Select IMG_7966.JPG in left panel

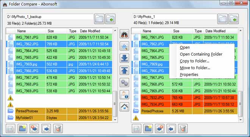tap(27, 71)
